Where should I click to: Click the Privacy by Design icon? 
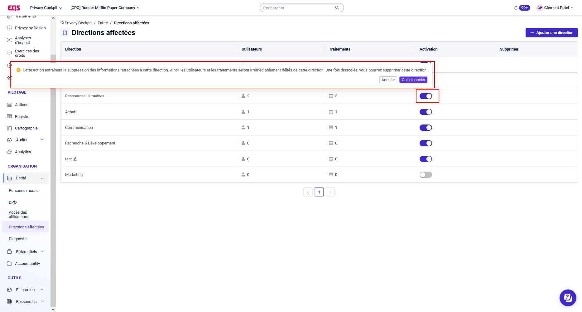click(9, 28)
